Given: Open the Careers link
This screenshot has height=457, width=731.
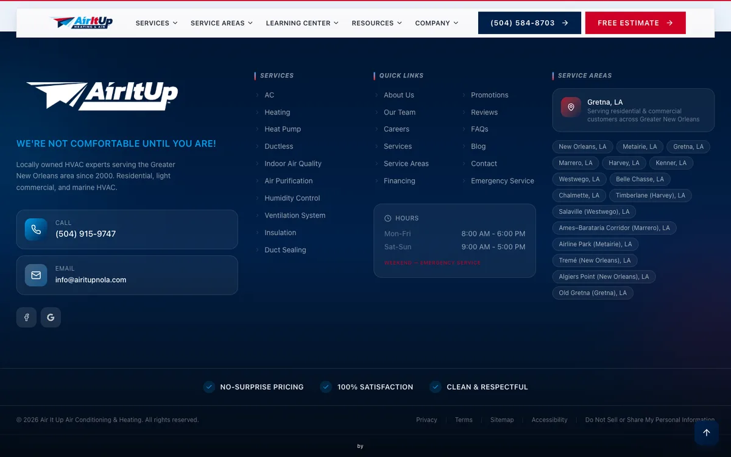Looking at the screenshot, I should pyautogui.click(x=397, y=129).
